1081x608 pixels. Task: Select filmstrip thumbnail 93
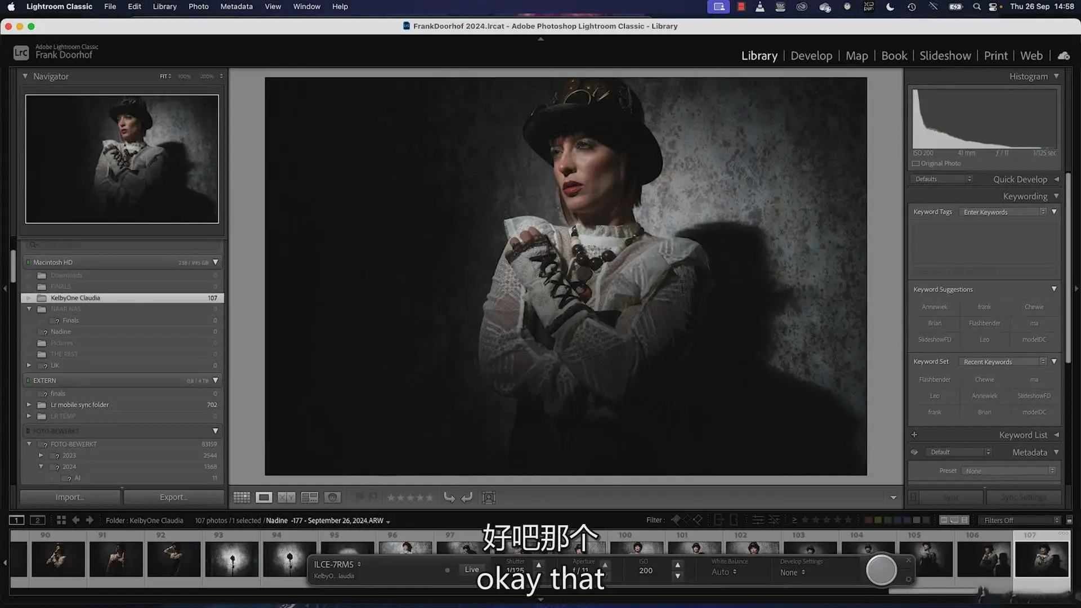(x=232, y=558)
